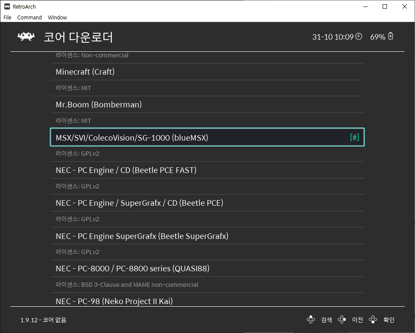Click the 1.9.12 - 코어 없음 status text
The image size is (415, 333).
point(44,320)
